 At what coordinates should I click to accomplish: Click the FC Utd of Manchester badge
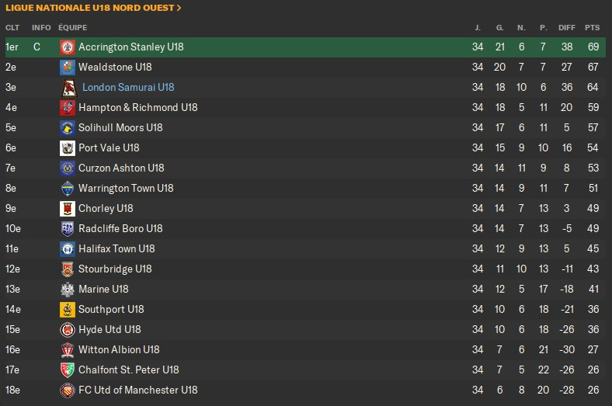point(68,390)
